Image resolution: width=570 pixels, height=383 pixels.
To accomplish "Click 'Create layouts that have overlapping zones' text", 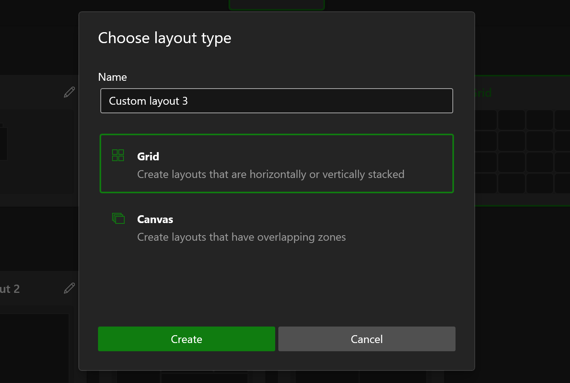I will pyautogui.click(x=241, y=237).
